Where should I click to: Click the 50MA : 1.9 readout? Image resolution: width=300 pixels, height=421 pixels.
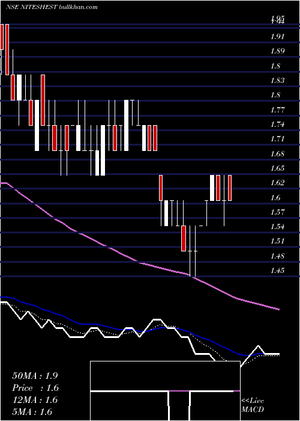pyautogui.click(x=35, y=376)
